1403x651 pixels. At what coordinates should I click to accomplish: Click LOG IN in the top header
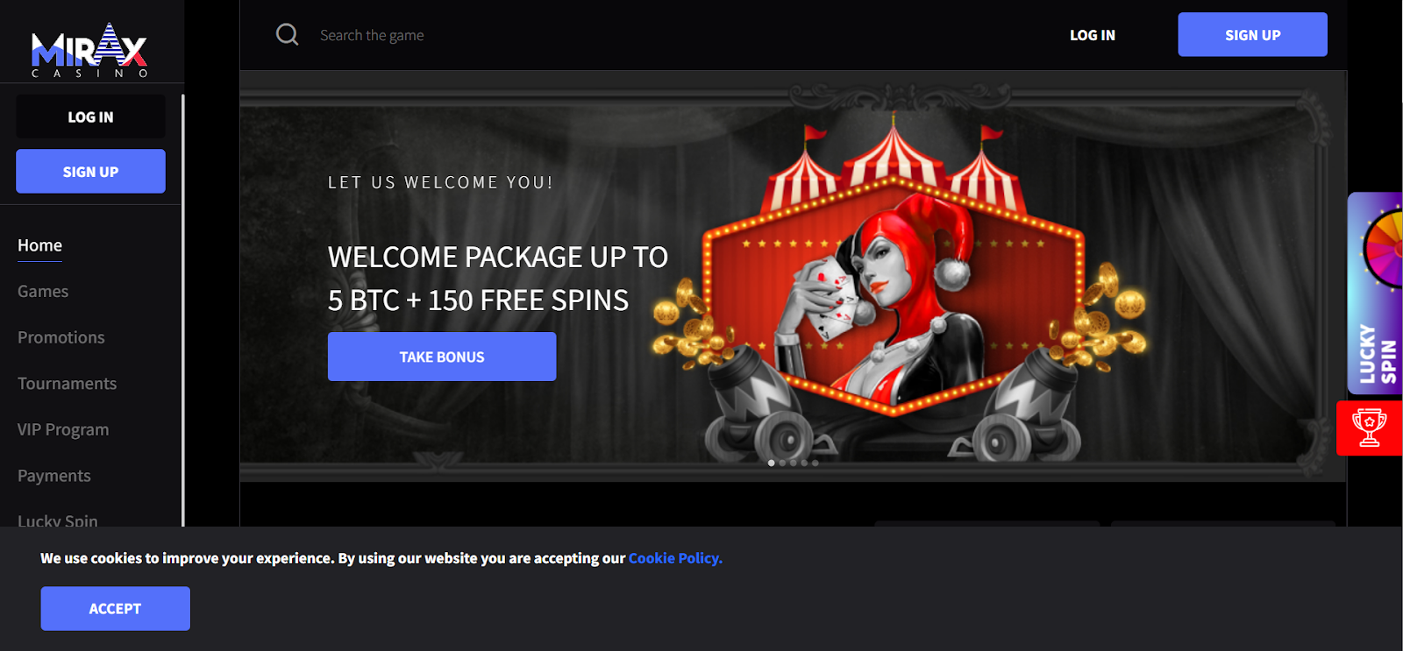point(1093,35)
